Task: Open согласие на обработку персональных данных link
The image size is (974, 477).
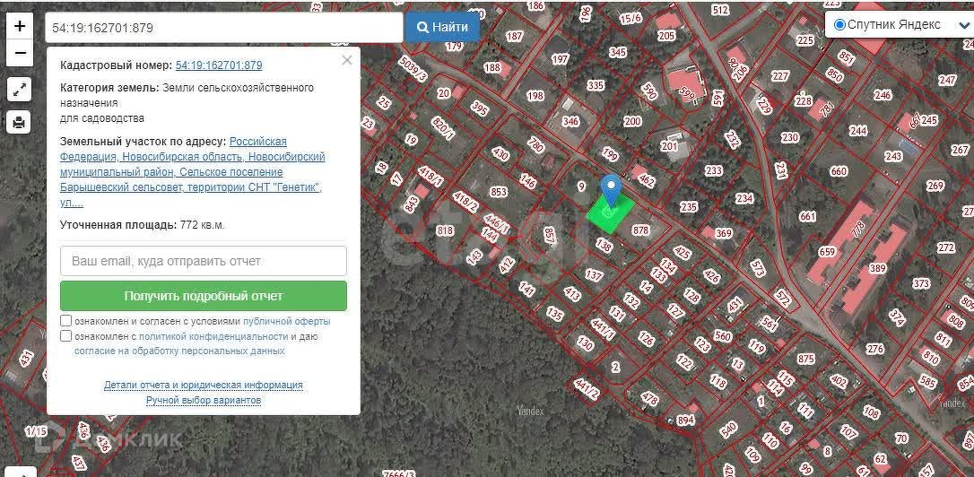Action: coord(179,351)
